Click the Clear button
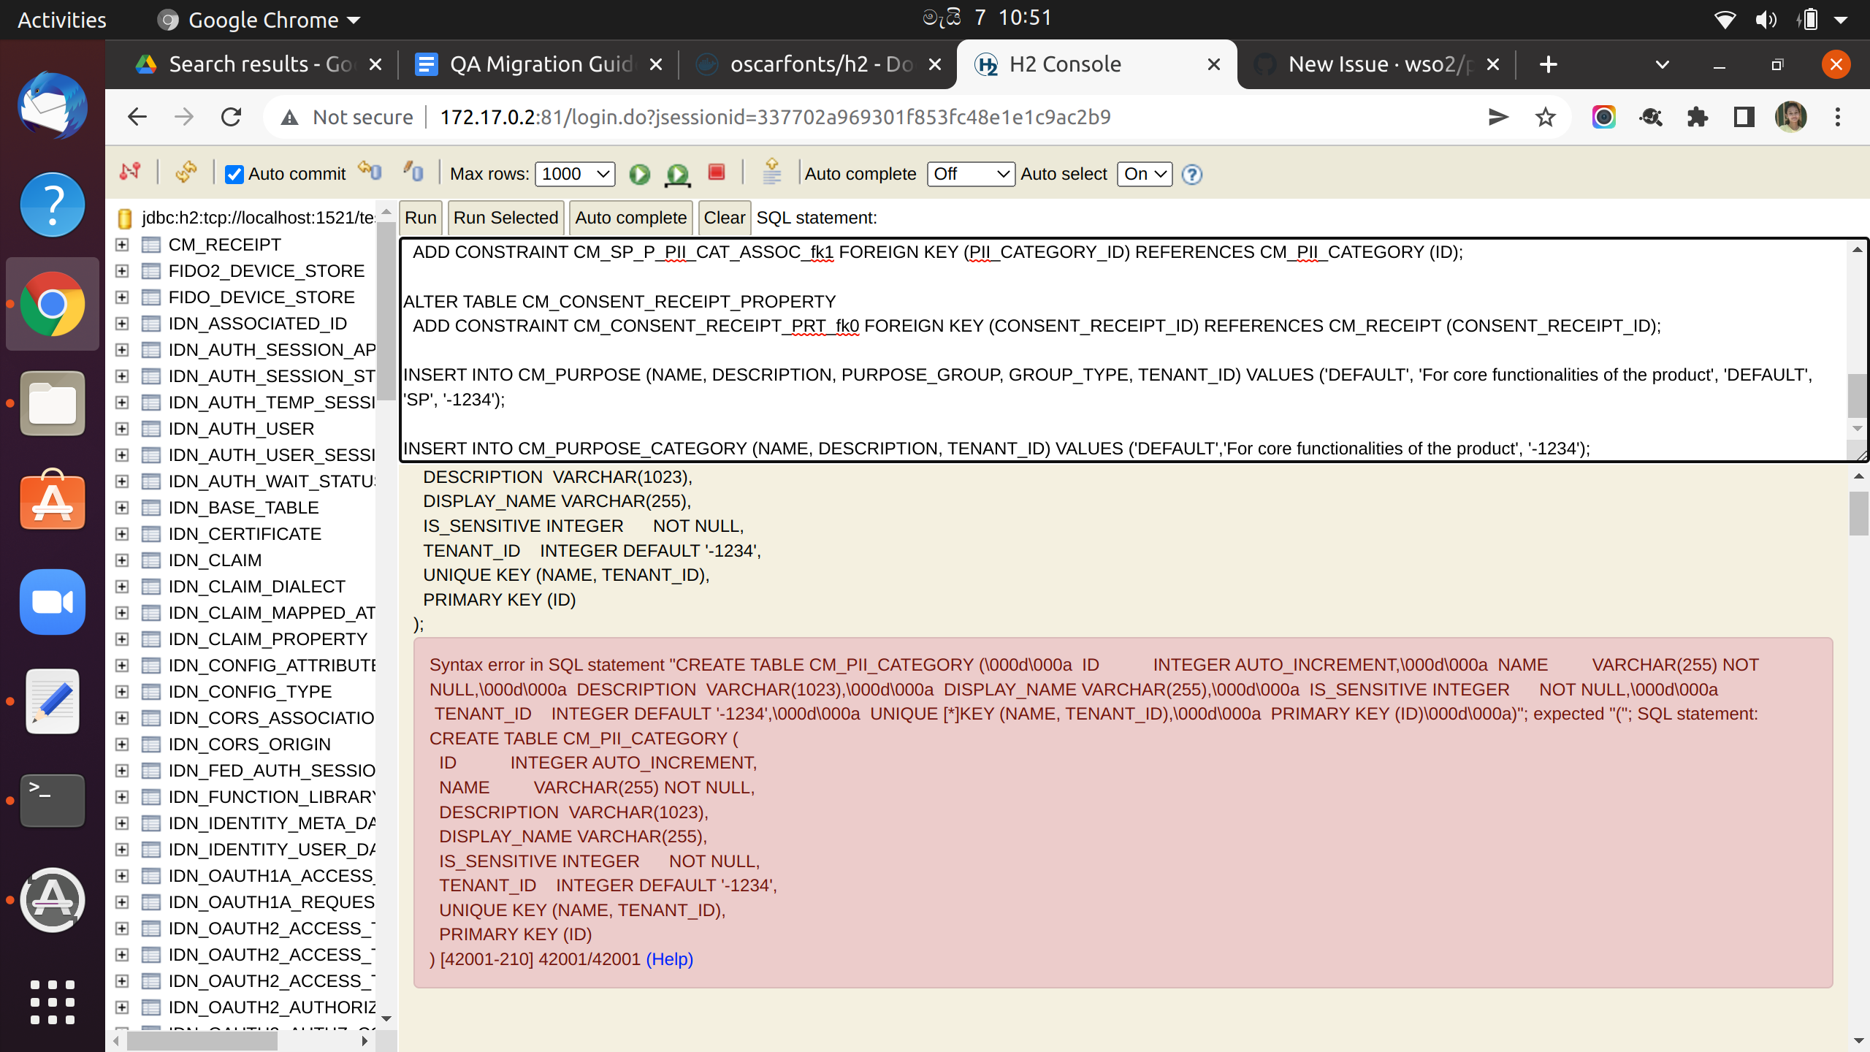This screenshot has height=1052, width=1870. 723,218
